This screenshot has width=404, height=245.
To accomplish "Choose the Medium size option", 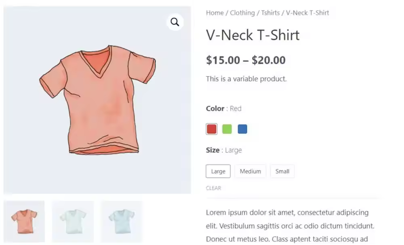I will (250, 171).
